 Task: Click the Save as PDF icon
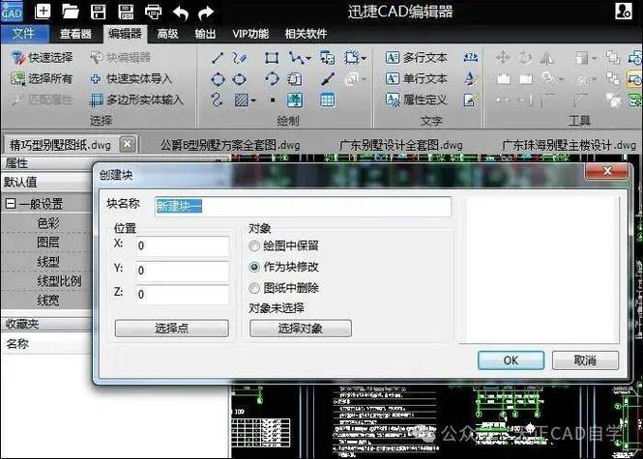click(x=126, y=12)
